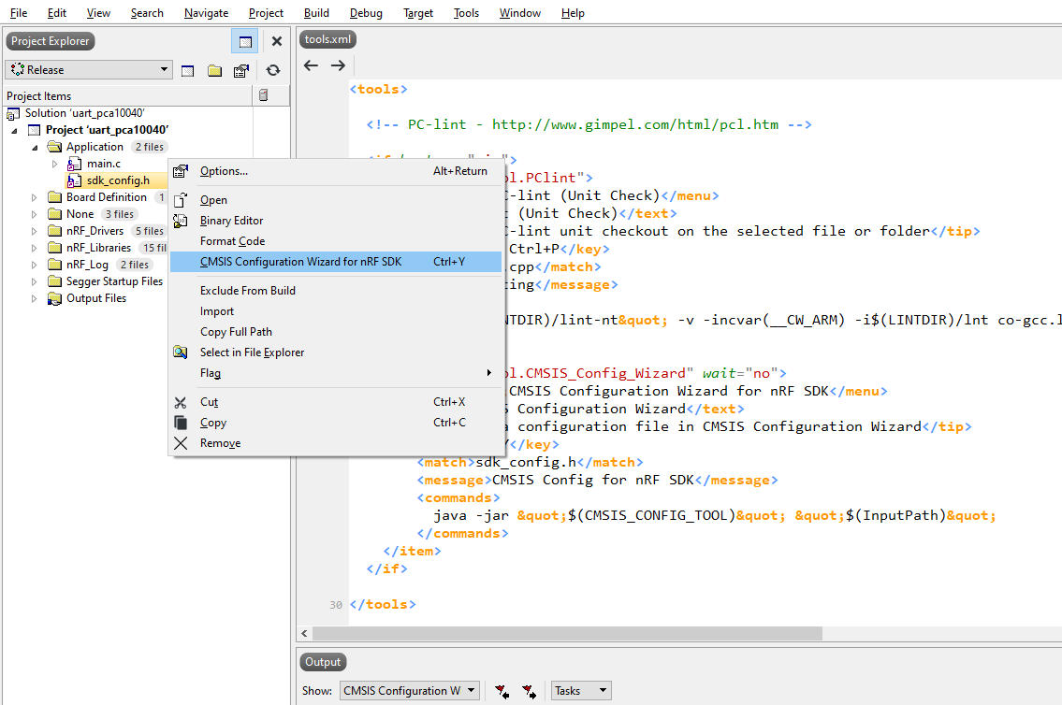Viewport: 1062px width, 705px height.
Task: Click the refresh project icon
Action: pyautogui.click(x=273, y=70)
